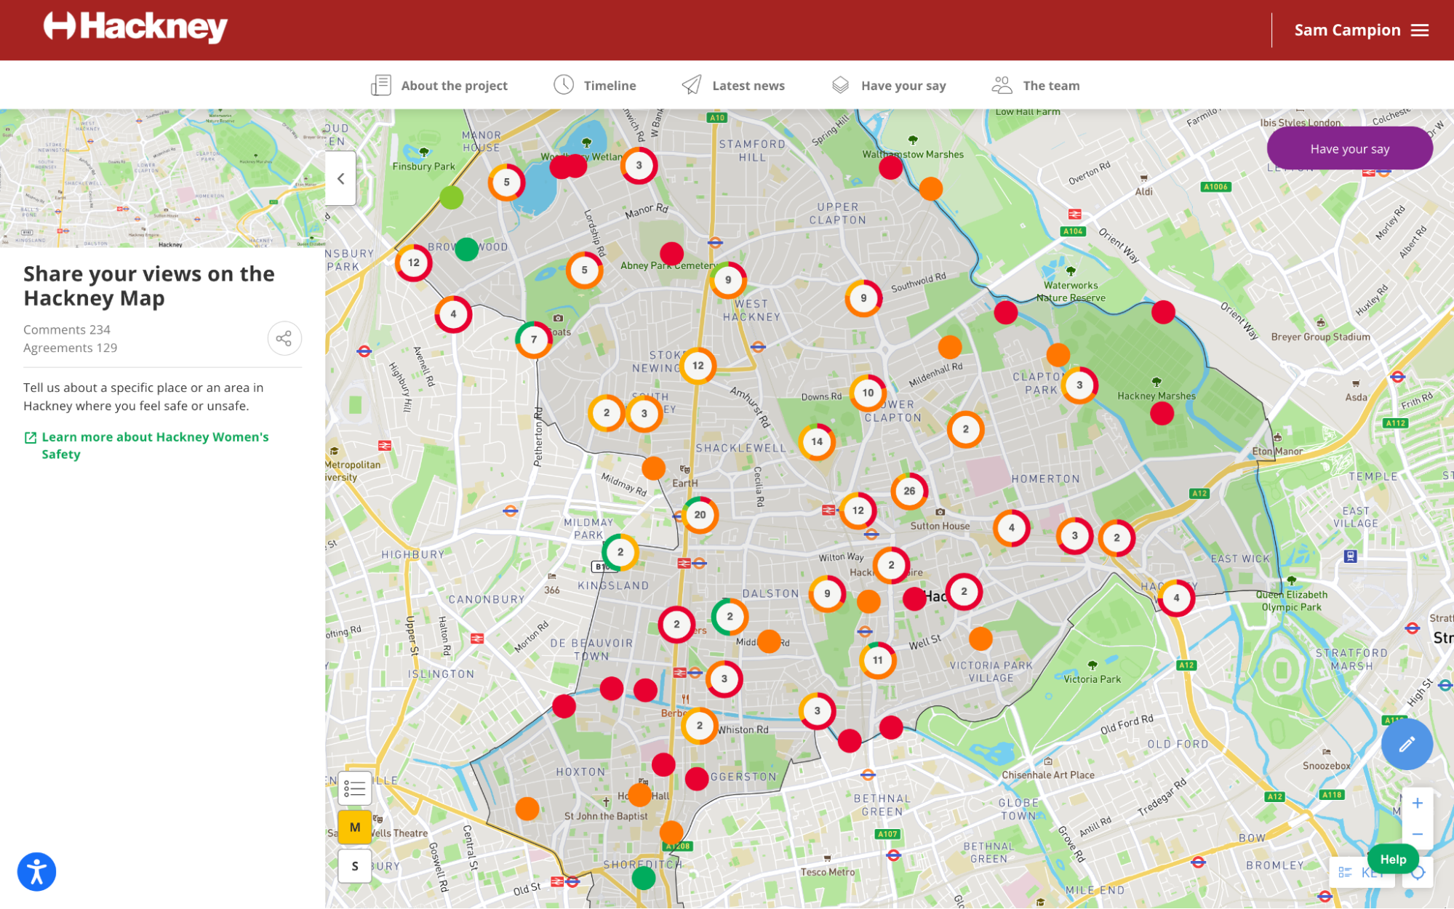The height and width of the screenshot is (909, 1454).
Task: Open the Sam Campion hamburger menu
Action: point(1419,31)
